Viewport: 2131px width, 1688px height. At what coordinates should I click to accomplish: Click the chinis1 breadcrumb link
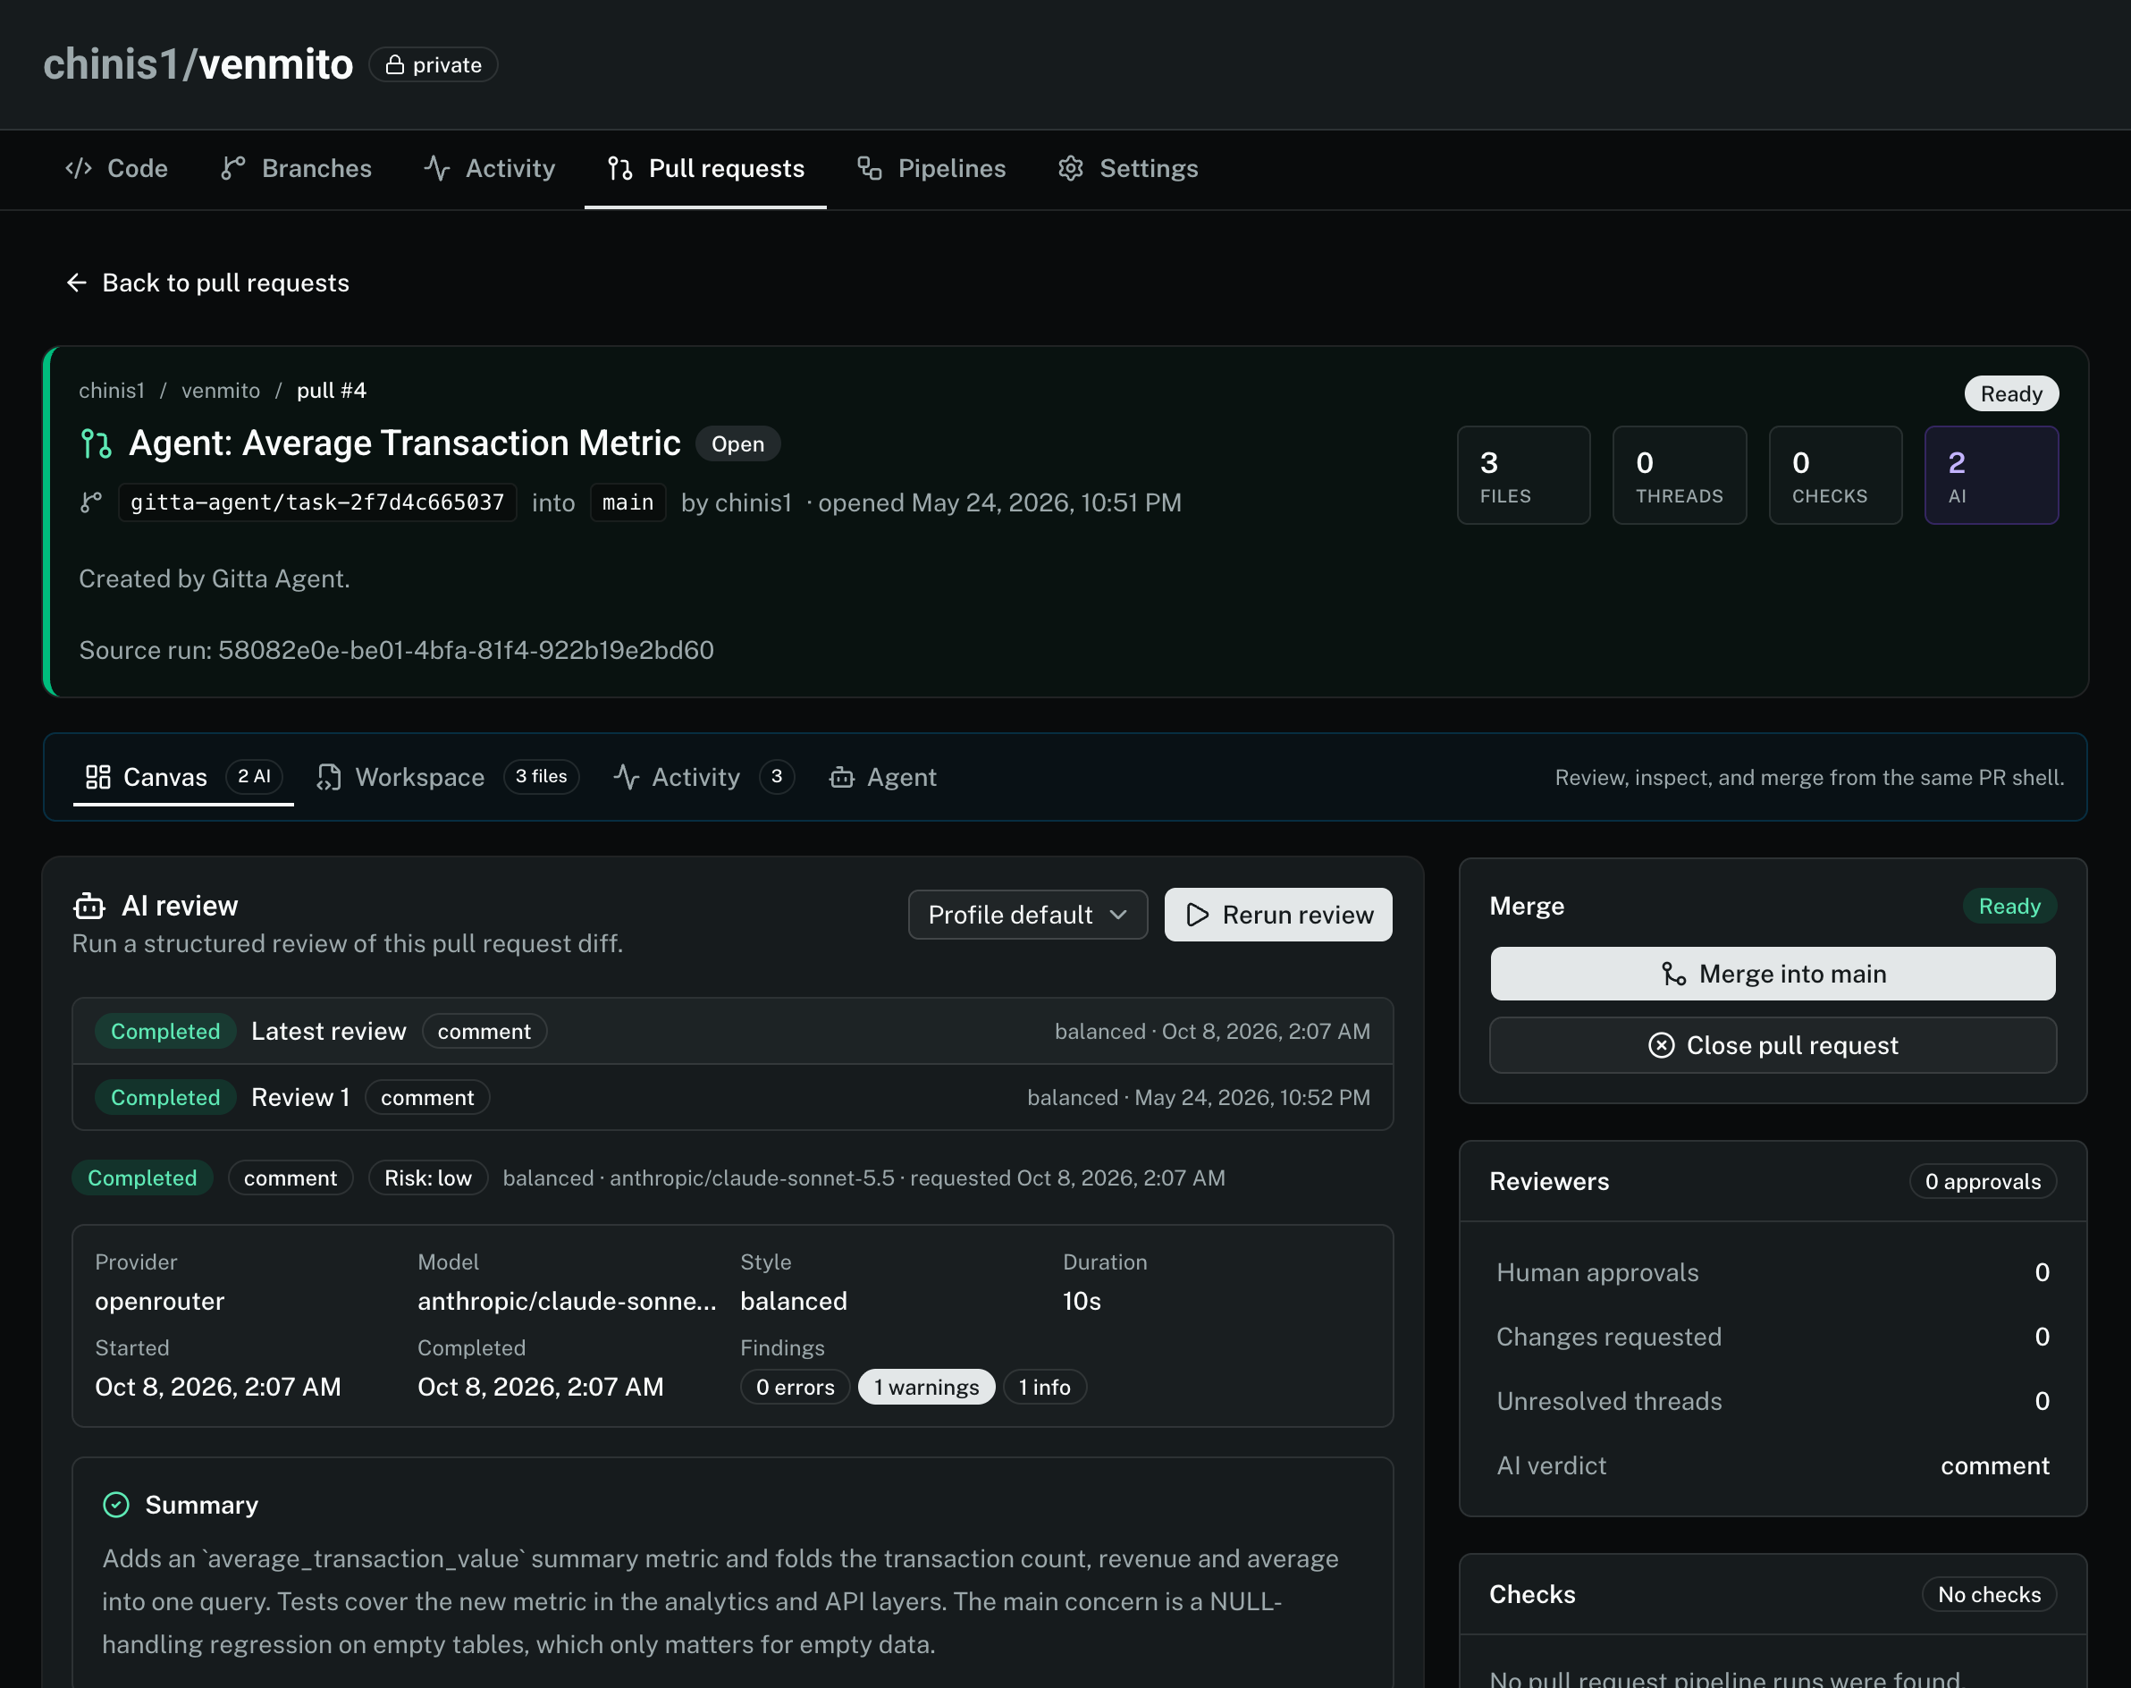point(112,391)
